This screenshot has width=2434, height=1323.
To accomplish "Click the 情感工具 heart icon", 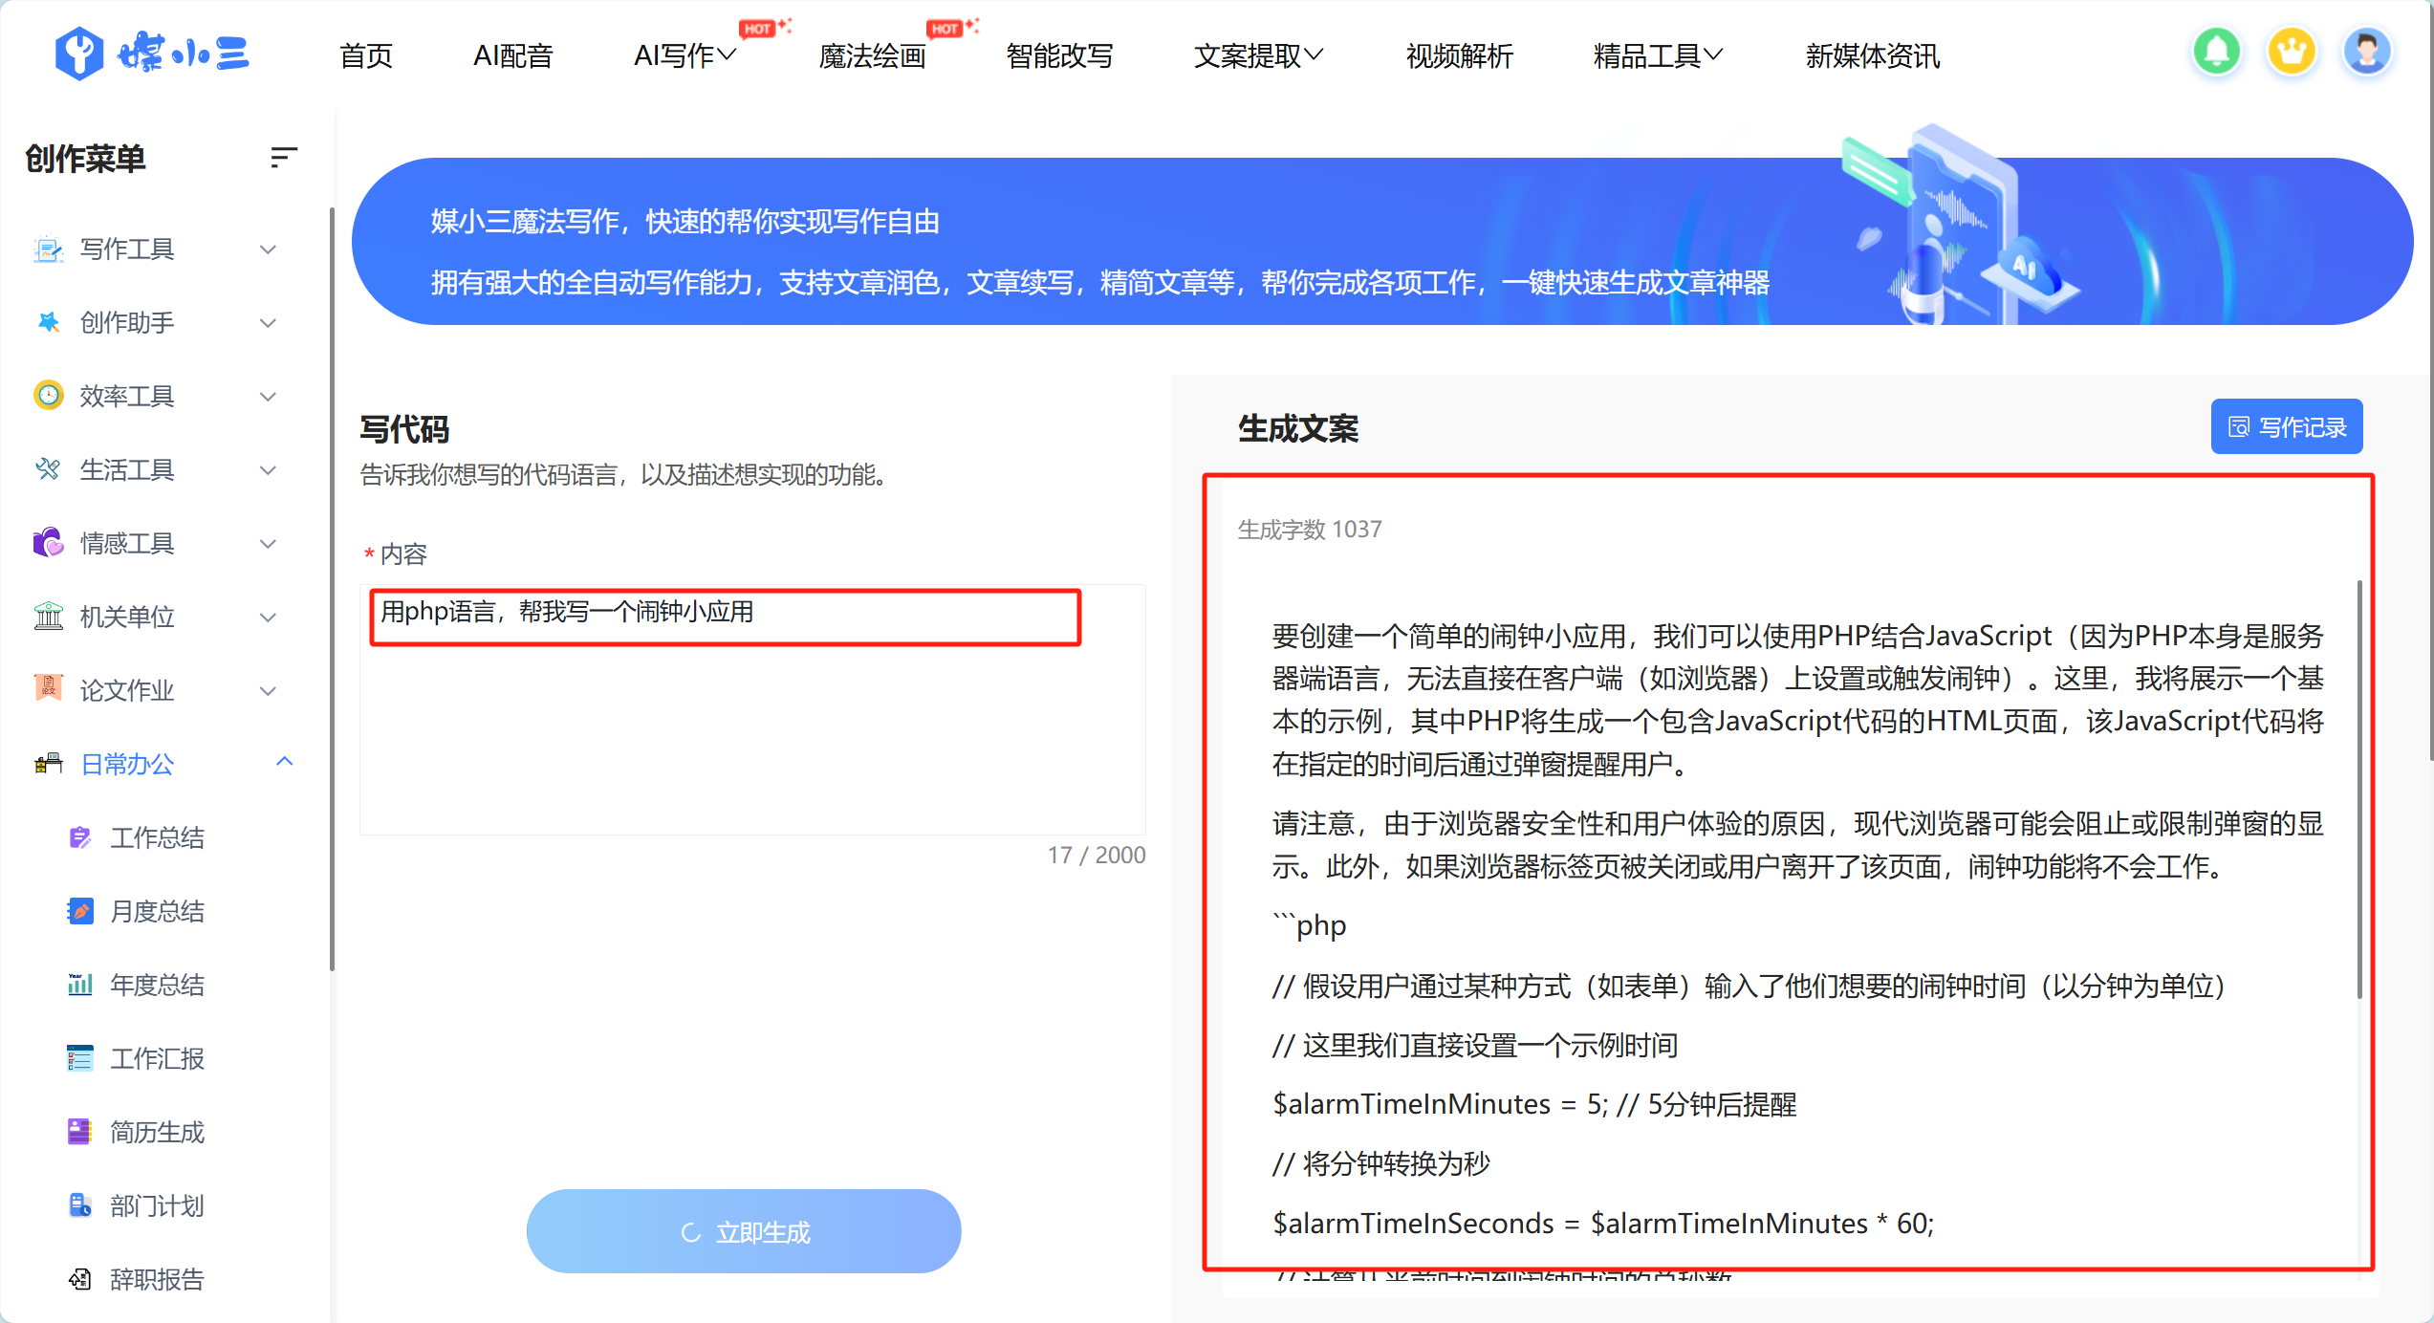I will coord(48,543).
